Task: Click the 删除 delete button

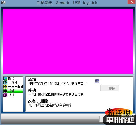Action: coord(110,88)
